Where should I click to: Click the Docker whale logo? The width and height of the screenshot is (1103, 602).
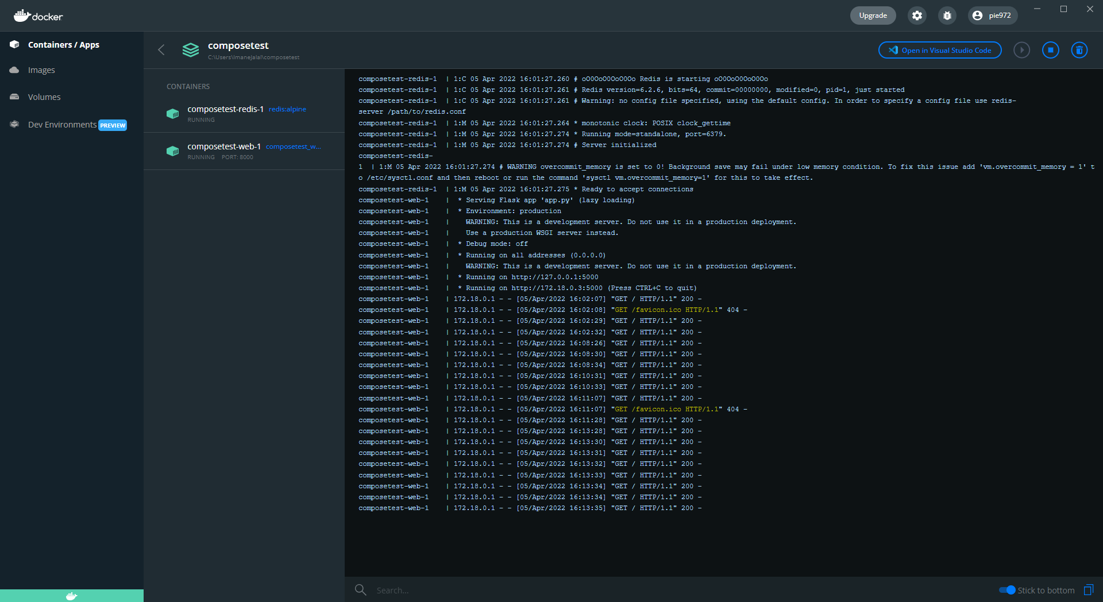[x=38, y=16]
